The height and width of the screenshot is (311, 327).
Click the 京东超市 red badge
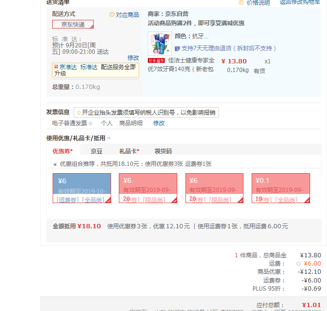click(x=156, y=60)
